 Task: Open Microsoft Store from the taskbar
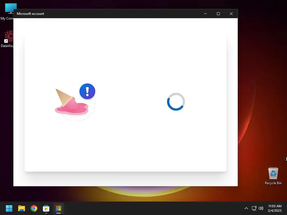point(46,208)
